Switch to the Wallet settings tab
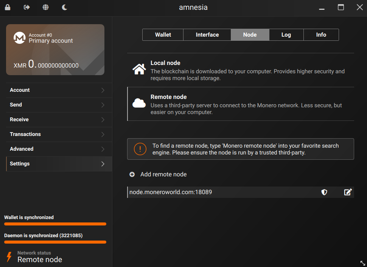Viewport: 367px width, 267px height. coord(163,35)
